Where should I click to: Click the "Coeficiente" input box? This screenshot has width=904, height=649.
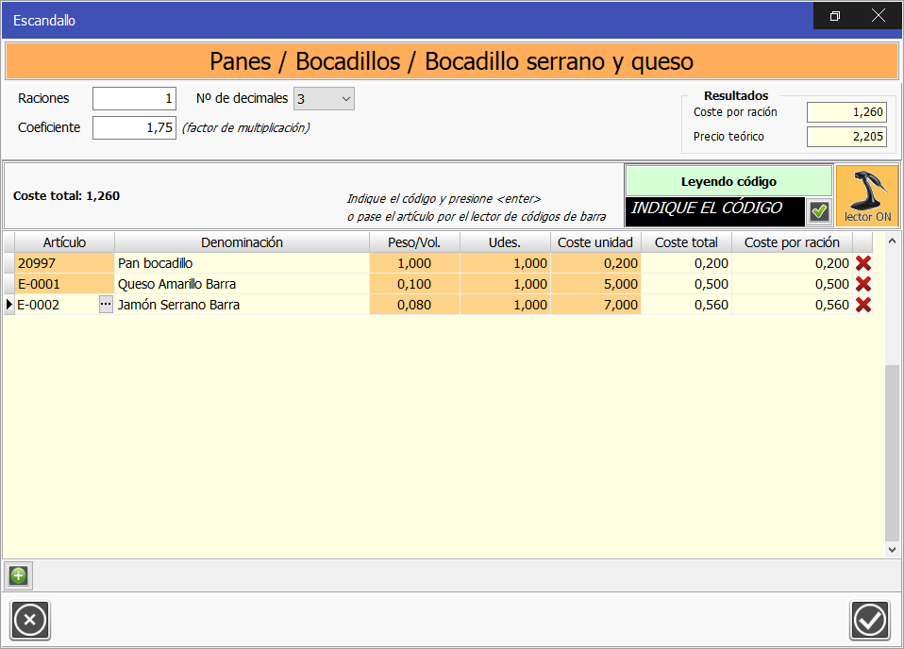click(133, 127)
